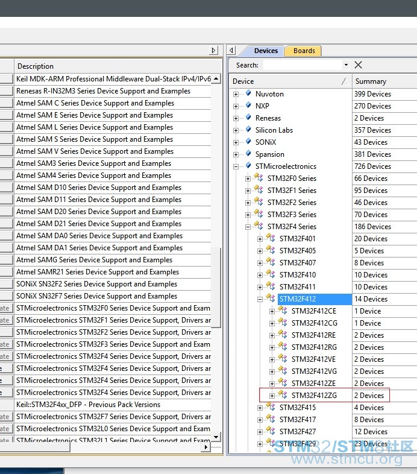Viewport: 417px width, 474px height.
Task: Expand the Spansion vendor node
Action: click(236, 154)
